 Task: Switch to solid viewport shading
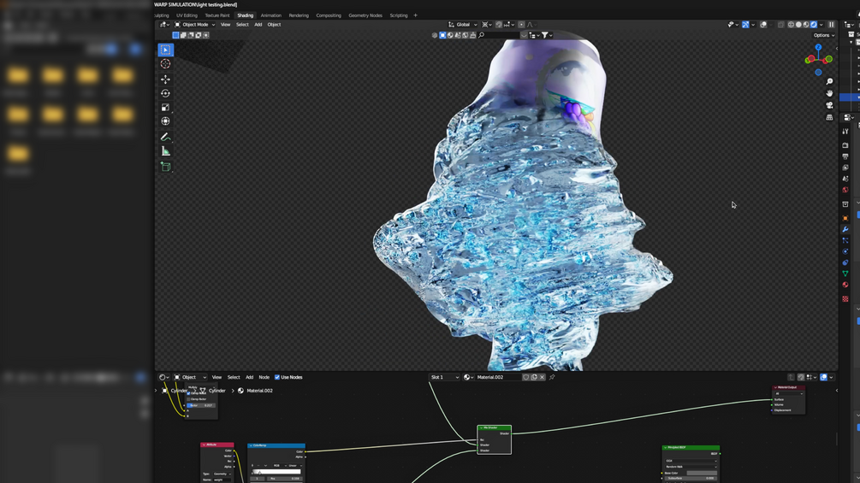pos(798,25)
